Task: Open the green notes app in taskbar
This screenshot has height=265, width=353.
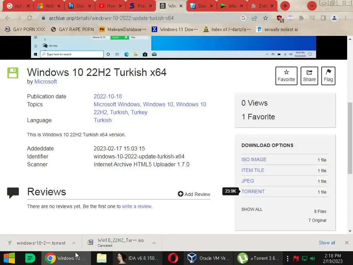Action: (30, 258)
